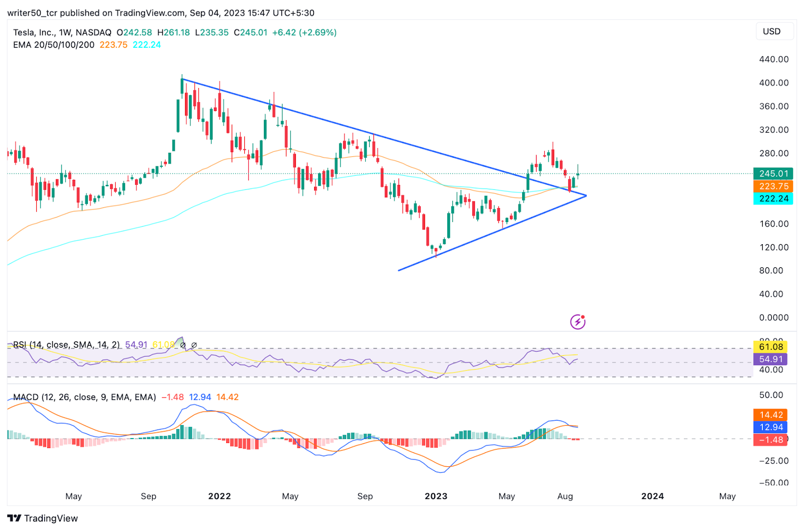The width and height of the screenshot is (804, 531).
Task: Click the 320.00 price axis label
Action: coord(774,130)
